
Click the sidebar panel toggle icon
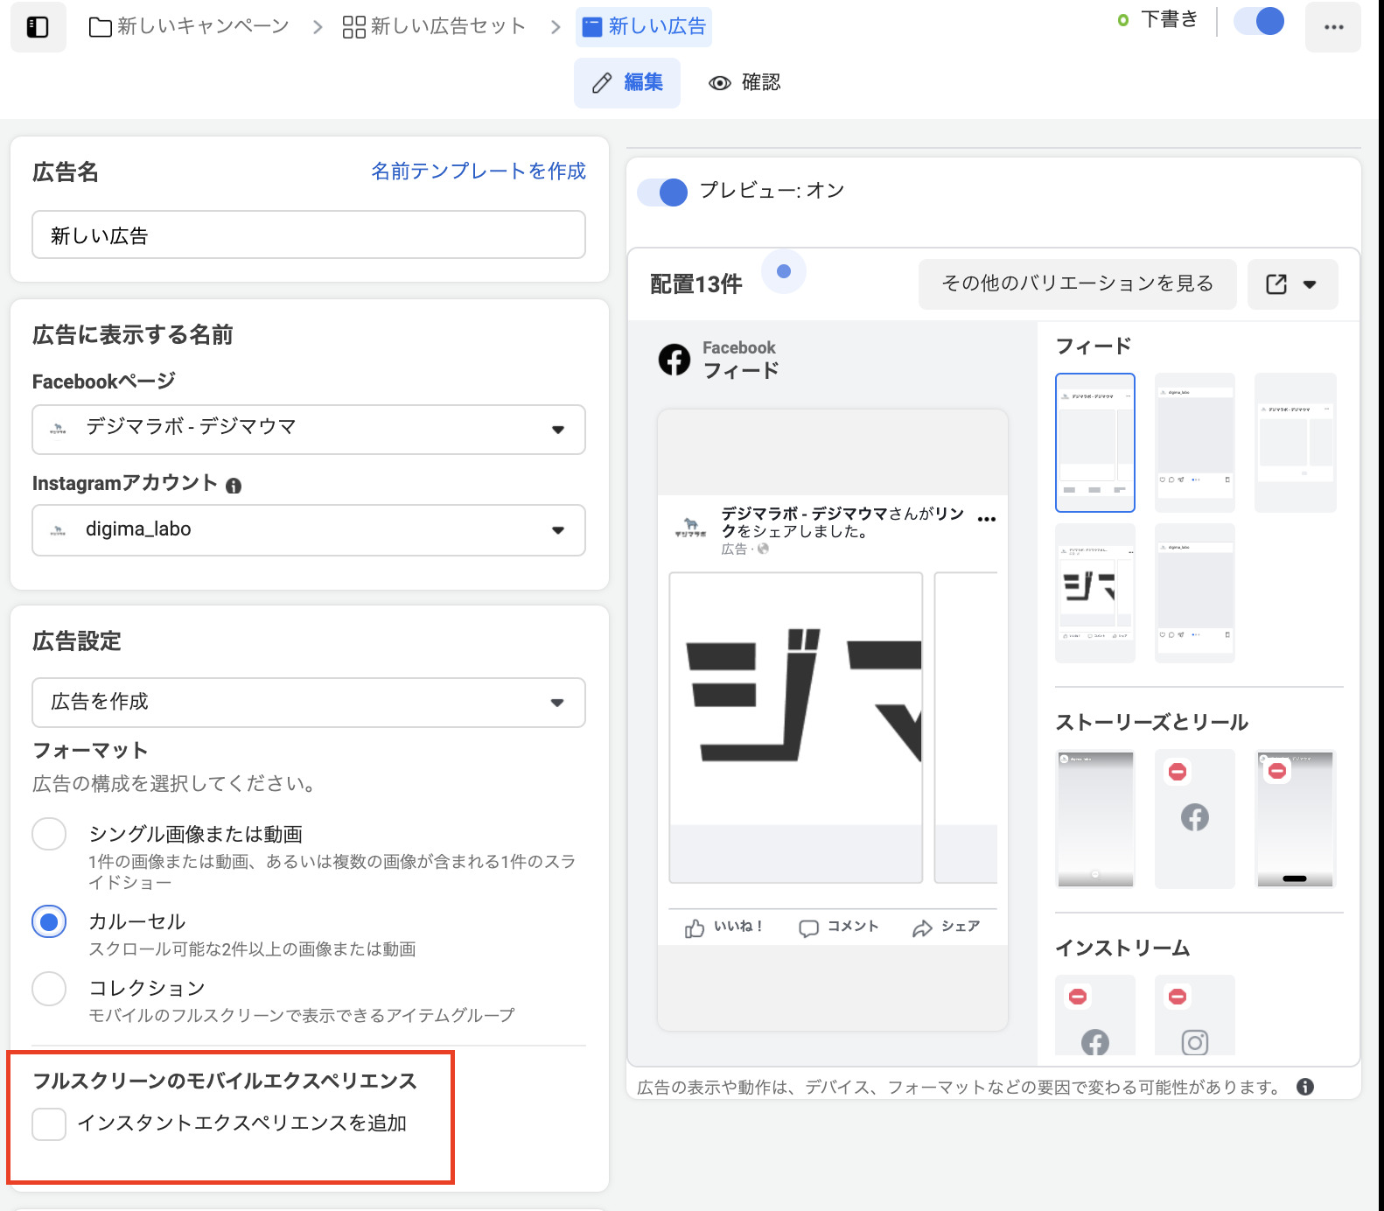point(38,27)
